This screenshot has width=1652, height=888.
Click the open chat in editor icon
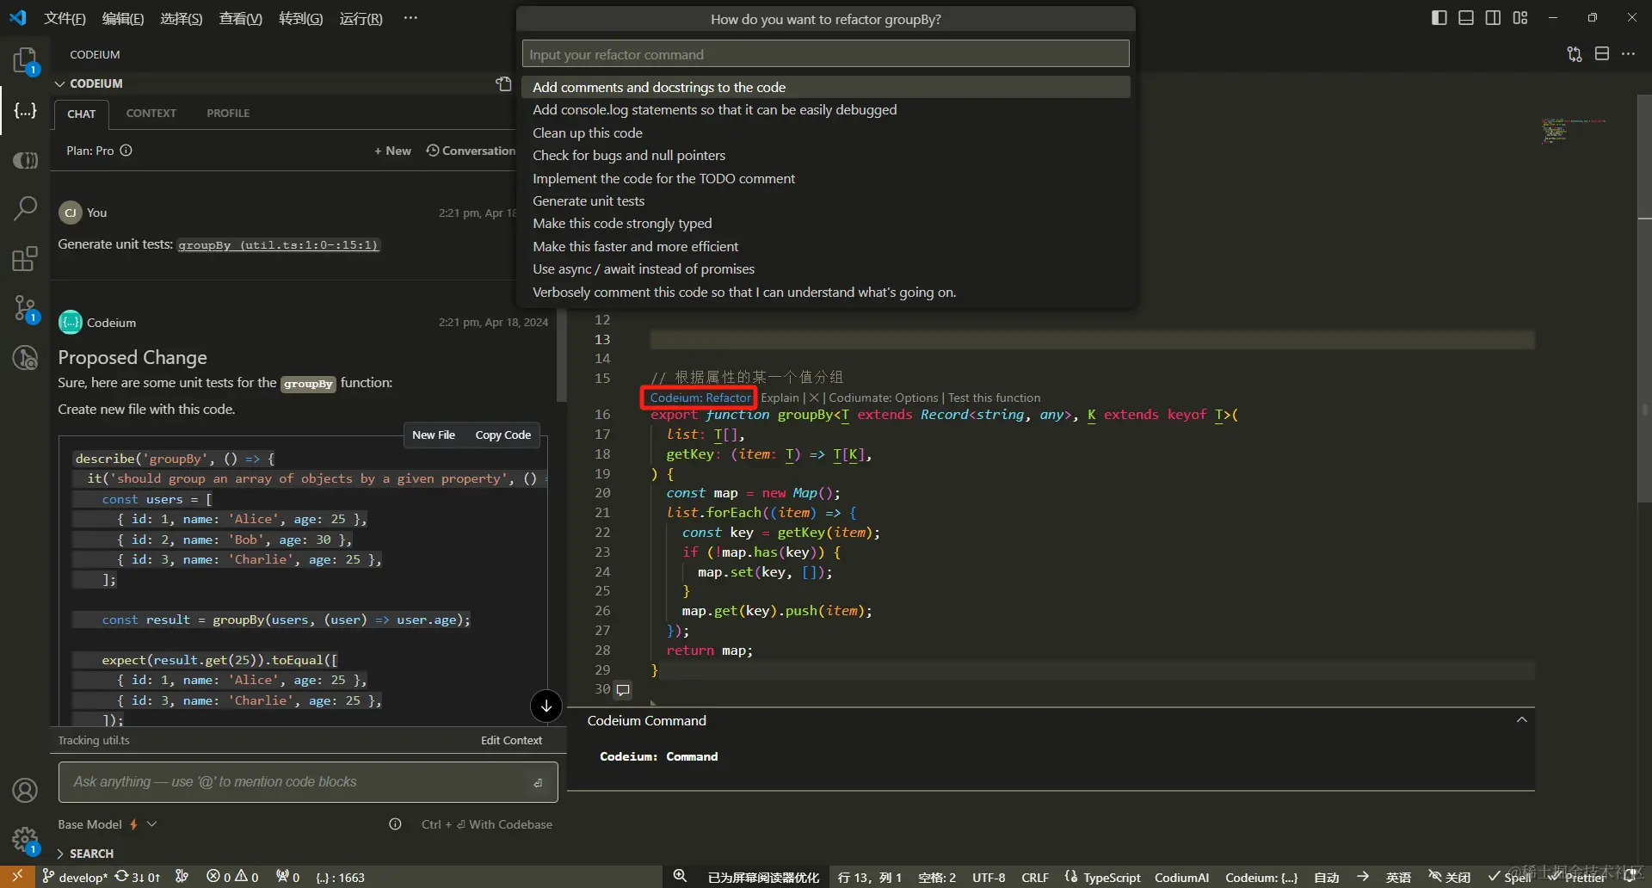click(x=503, y=83)
